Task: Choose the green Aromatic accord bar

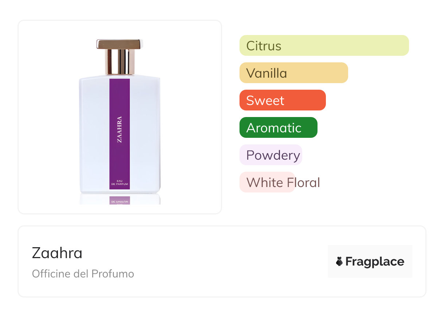Action: [278, 128]
